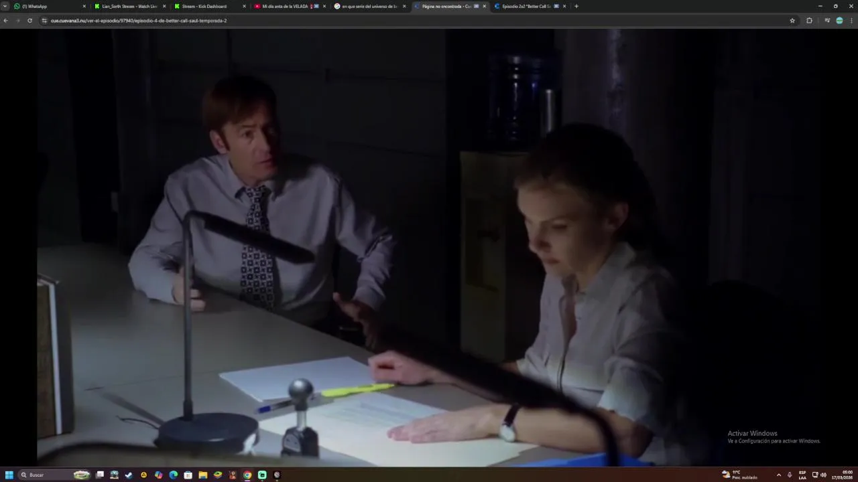Open the volume tray icon
Image resolution: width=858 pixels, height=482 pixels.
823,475
